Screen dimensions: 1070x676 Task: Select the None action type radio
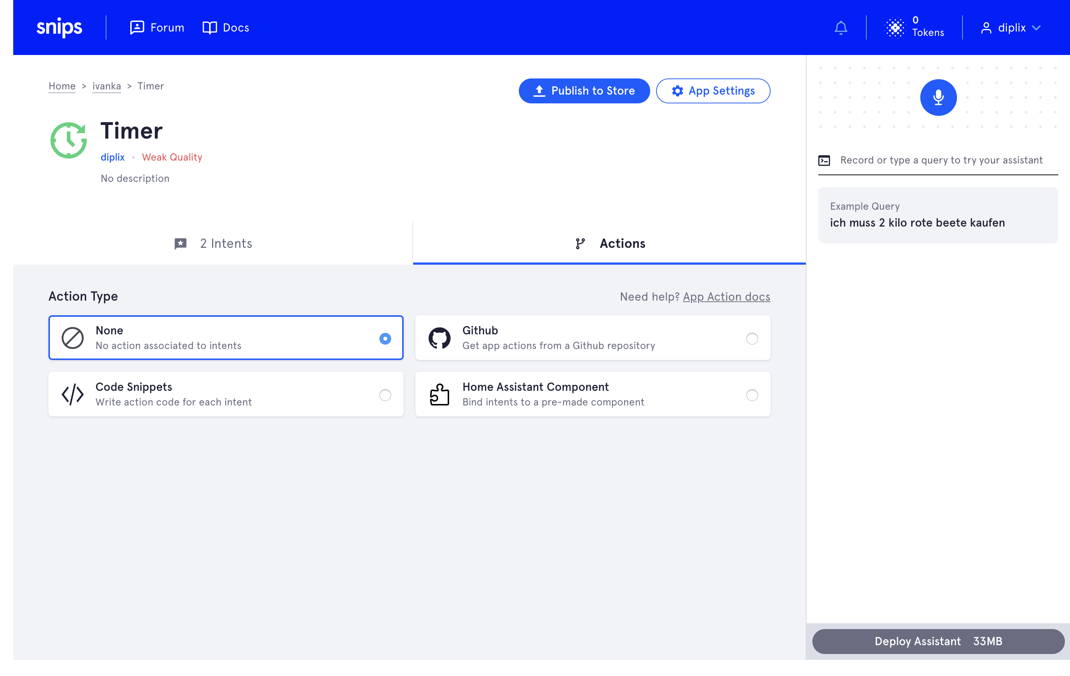385,338
